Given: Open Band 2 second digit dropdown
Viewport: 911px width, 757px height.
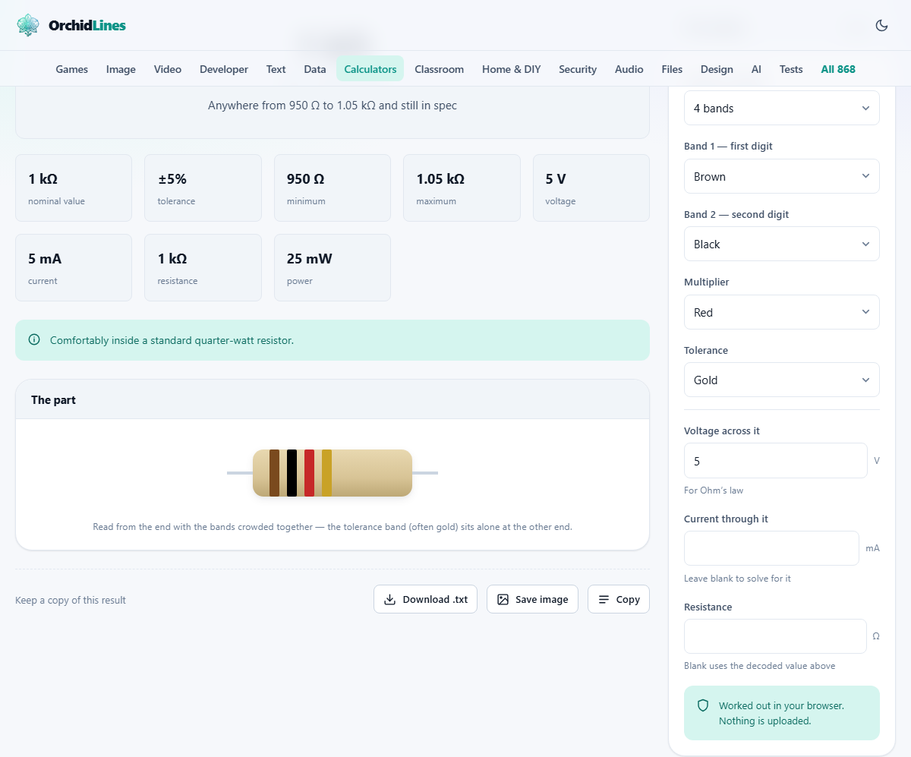Looking at the screenshot, I should (782, 244).
